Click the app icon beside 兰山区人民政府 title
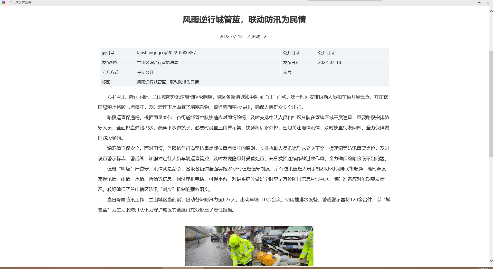 (4, 3)
